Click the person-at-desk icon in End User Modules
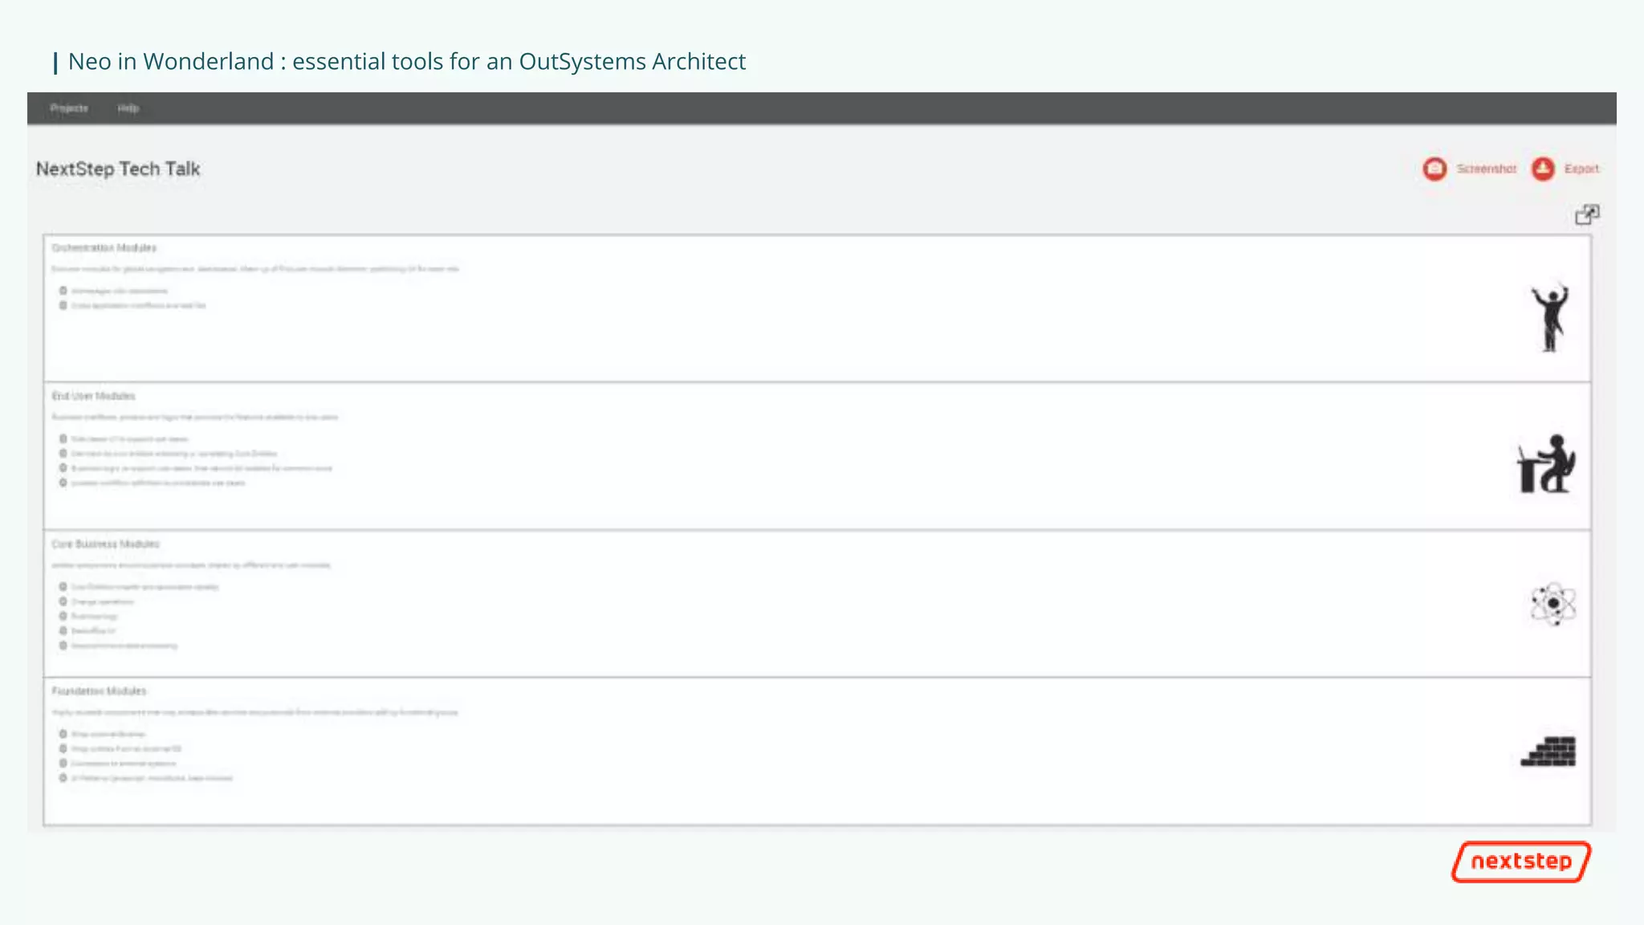Screen dimensions: 1644x925 (x=1547, y=464)
